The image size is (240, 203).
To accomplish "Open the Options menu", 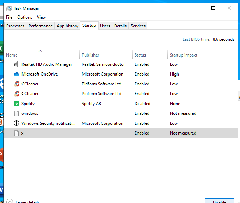I will [x=25, y=17].
